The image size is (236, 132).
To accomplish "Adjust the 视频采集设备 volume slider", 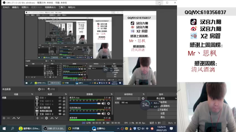I will (x=85, y=114).
